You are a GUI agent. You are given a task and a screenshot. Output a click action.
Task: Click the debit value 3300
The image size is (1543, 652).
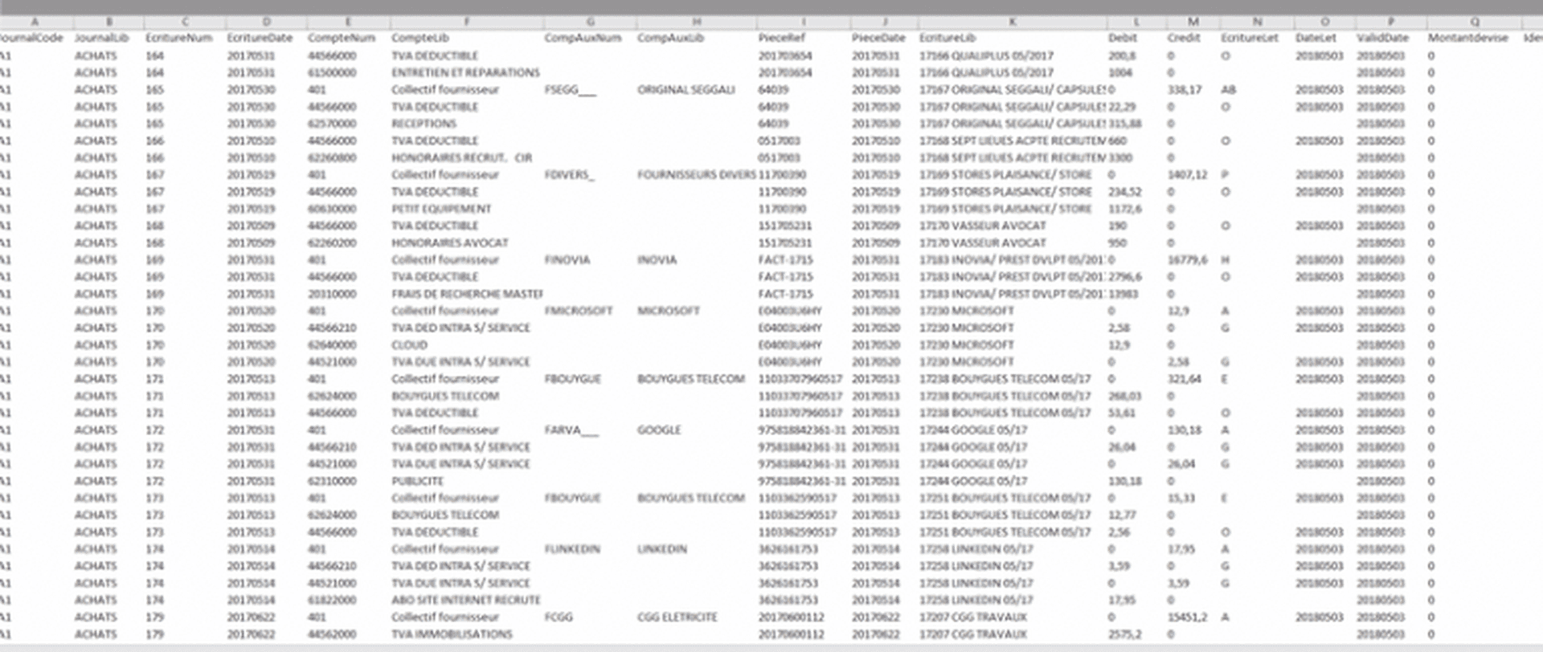pyautogui.click(x=1120, y=157)
